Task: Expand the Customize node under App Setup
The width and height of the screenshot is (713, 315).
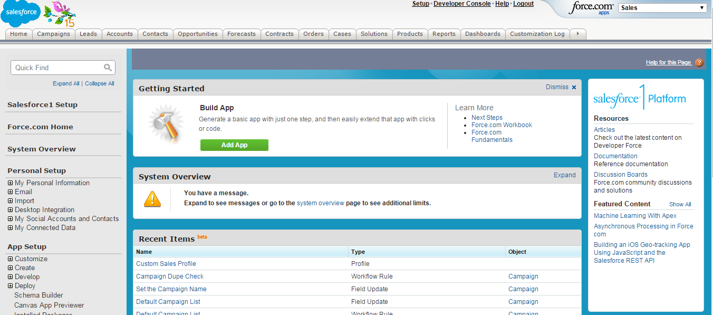Action: (10, 259)
